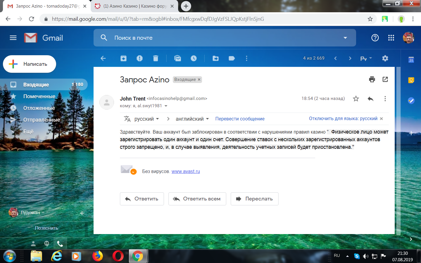Image resolution: width=421 pixels, height=263 pixels.
Task: Open Google Keep in the side panel
Action: coord(411,80)
